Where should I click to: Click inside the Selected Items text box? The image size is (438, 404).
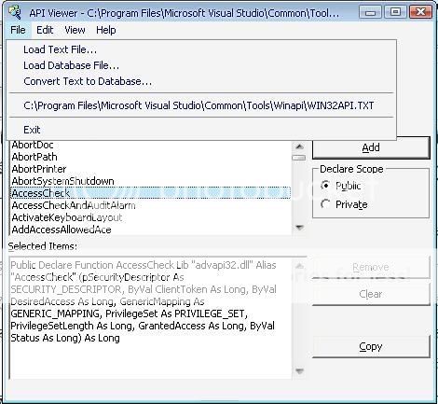[x=151, y=318]
